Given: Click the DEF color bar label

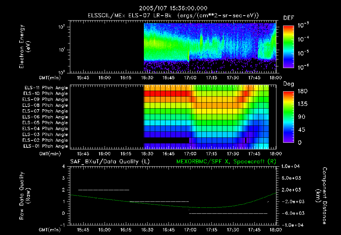Looking at the screenshot, I should click(x=289, y=18).
